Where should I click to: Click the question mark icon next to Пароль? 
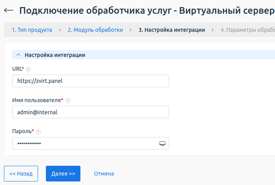tap(38, 132)
